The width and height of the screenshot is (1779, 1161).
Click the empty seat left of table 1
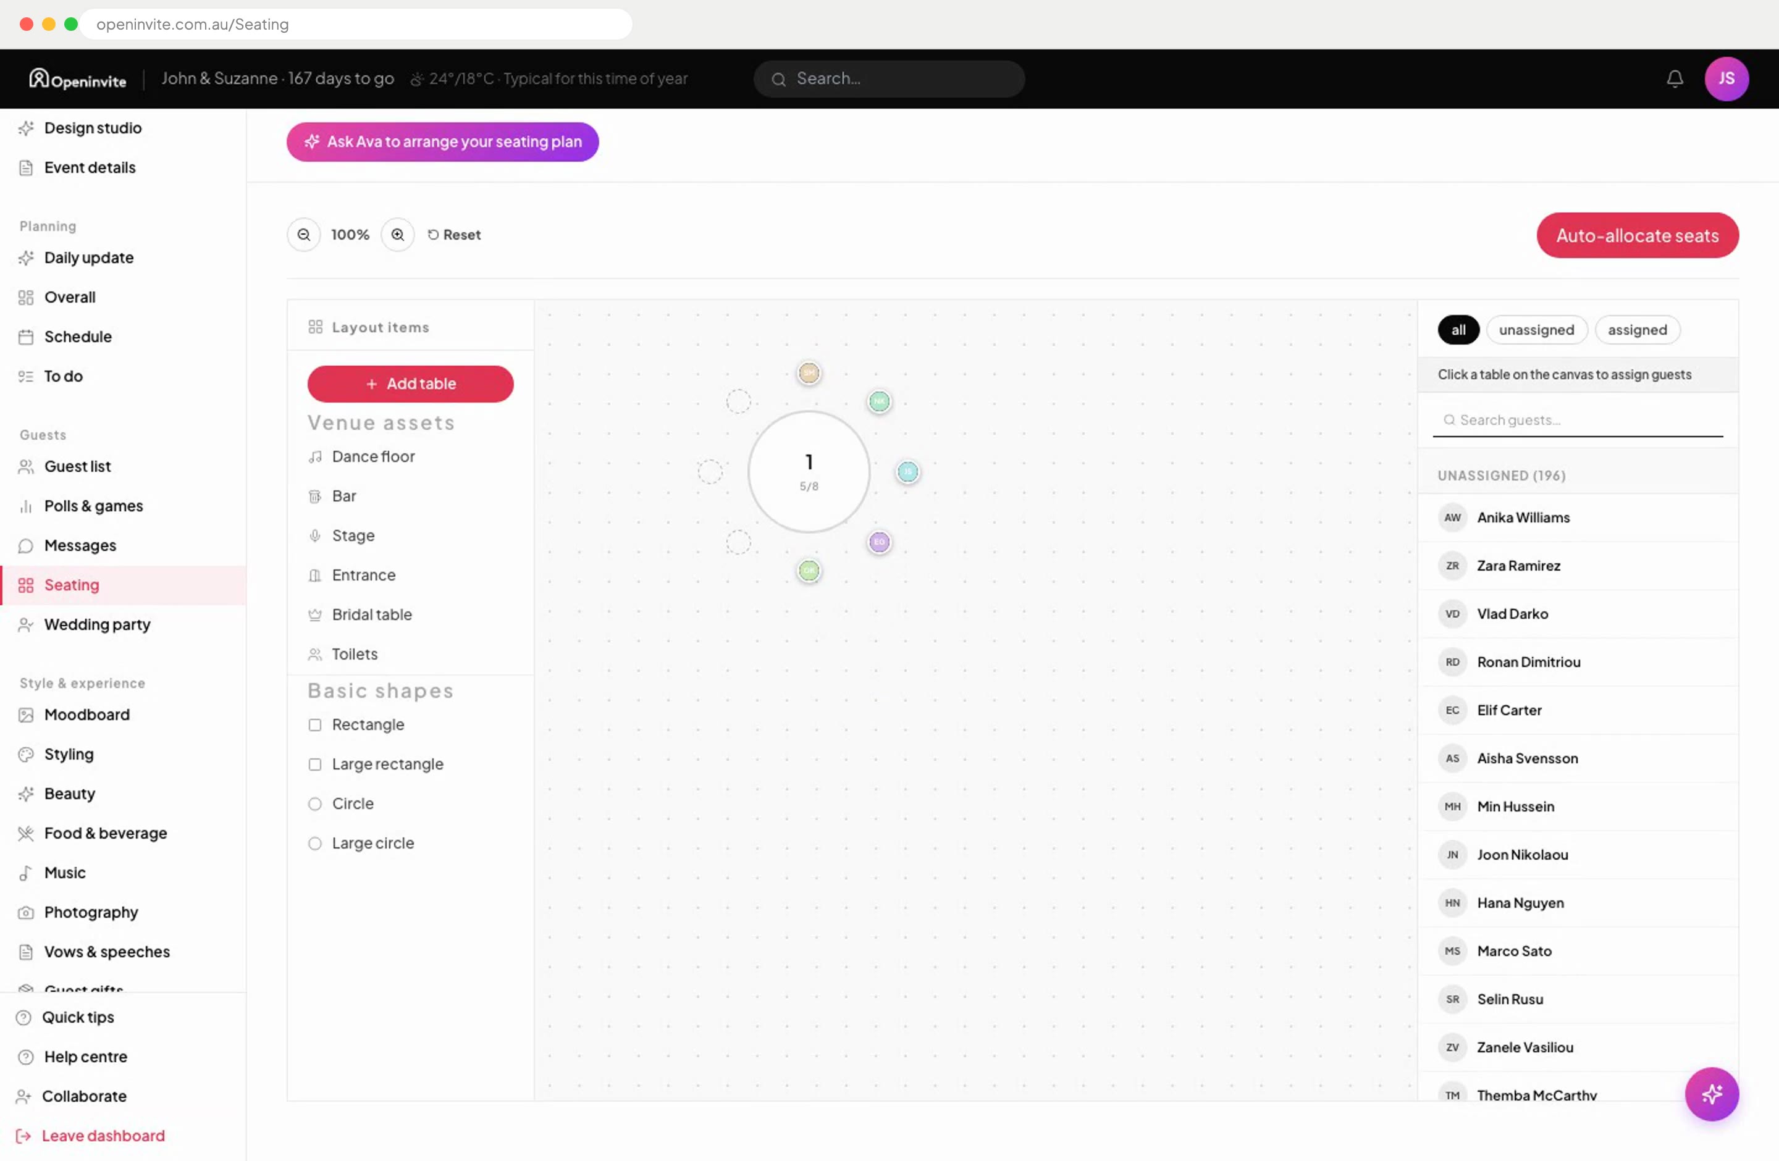click(710, 471)
